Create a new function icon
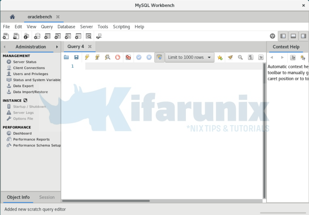The image size is (309, 215). coord(78,36)
